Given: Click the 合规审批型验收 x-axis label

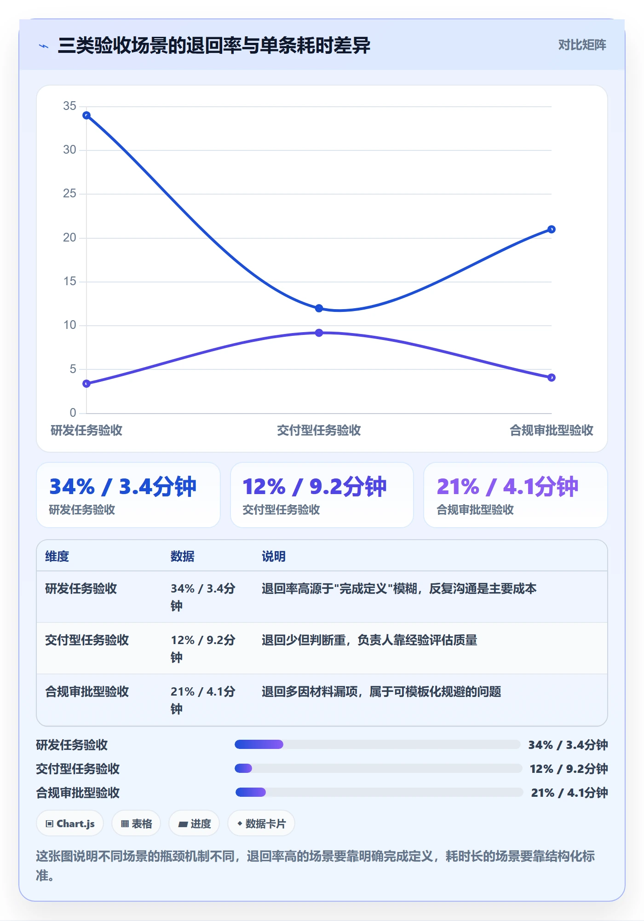Looking at the screenshot, I should point(552,430).
